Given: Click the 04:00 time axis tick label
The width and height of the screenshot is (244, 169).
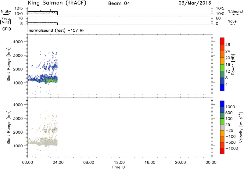Looking at the screenshot, I should [58, 163].
